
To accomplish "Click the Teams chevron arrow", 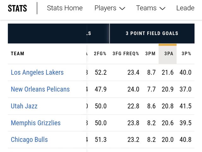I will pyautogui.click(x=162, y=9).
